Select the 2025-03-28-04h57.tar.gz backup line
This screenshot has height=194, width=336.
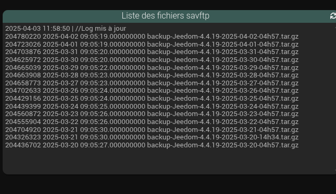click(152, 75)
